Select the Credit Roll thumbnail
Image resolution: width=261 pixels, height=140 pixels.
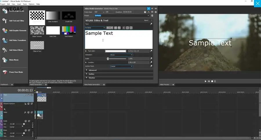(69, 16)
